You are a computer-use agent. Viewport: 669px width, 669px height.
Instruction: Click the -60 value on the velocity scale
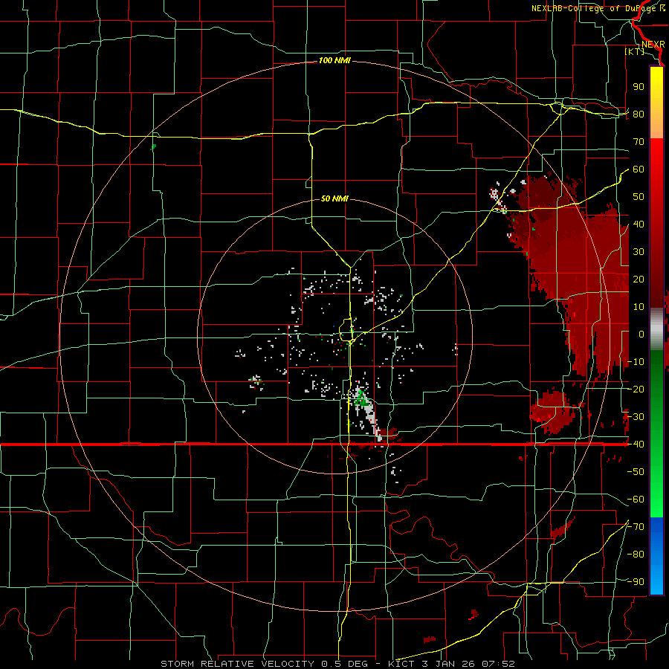[x=636, y=500]
